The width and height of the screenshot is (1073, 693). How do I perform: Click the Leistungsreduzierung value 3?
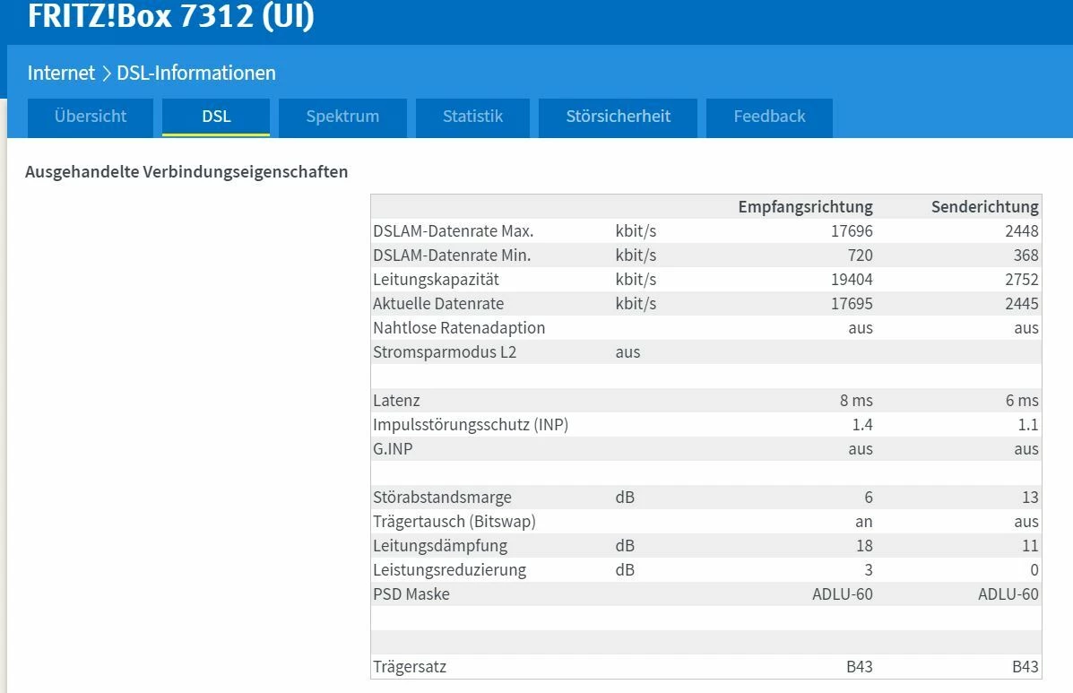(869, 570)
